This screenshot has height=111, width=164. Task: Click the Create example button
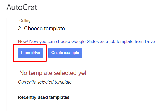point(65,53)
